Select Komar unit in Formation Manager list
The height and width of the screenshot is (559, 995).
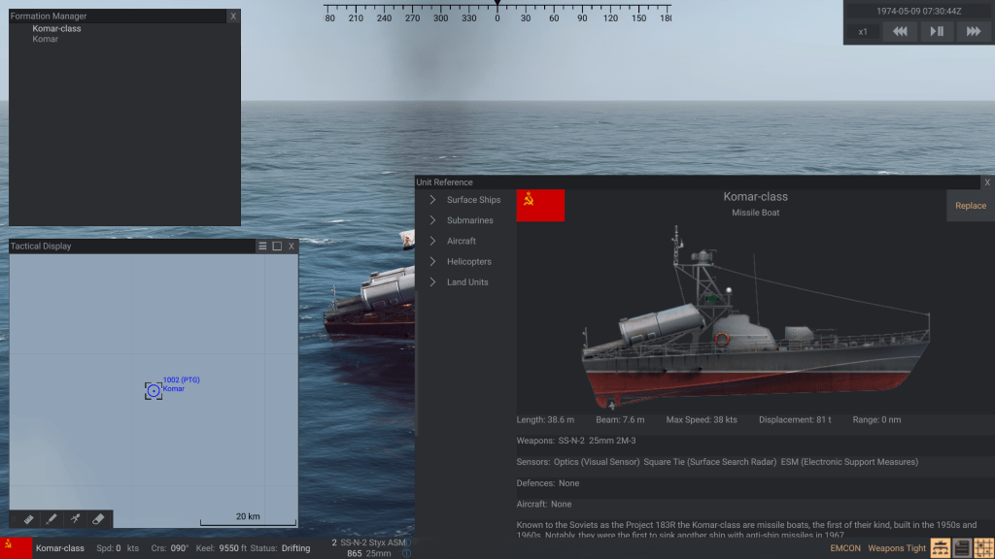click(46, 40)
